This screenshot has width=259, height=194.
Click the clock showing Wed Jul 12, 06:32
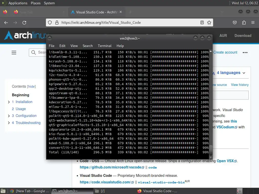click(245, 3)
